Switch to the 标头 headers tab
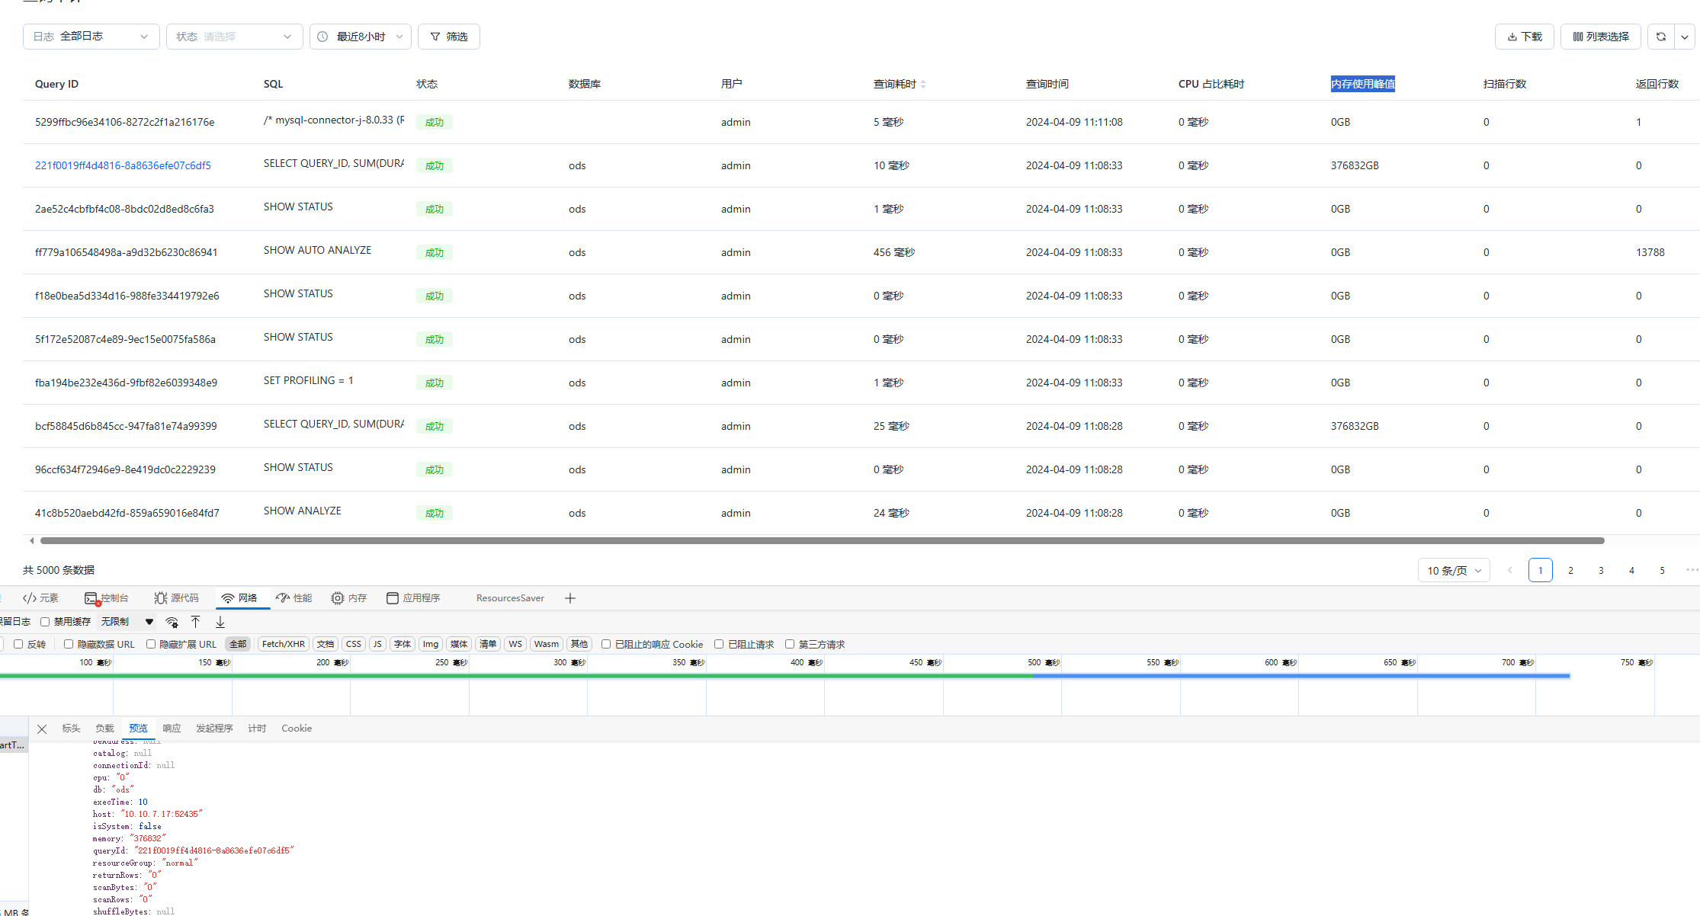 [71, 729]
